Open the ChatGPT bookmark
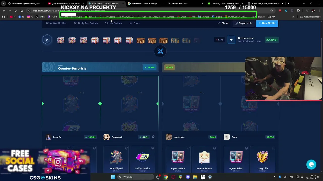 tap(154, 17)
